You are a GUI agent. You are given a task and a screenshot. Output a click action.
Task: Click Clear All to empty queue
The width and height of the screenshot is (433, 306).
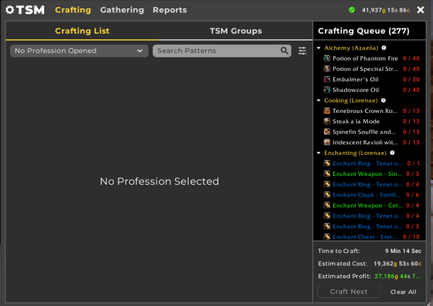point(403,292)
